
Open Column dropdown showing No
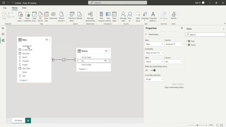coord(174,62)
